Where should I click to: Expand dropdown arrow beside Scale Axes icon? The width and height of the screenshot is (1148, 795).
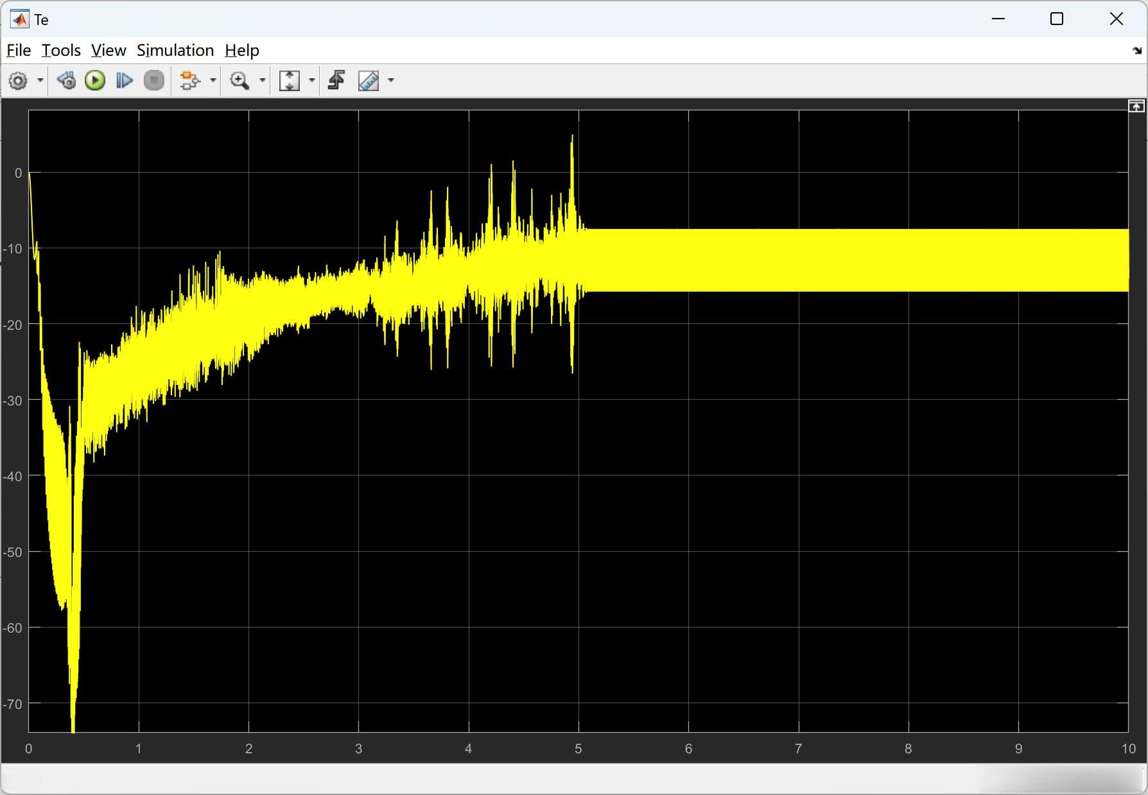tap(312, 81)
